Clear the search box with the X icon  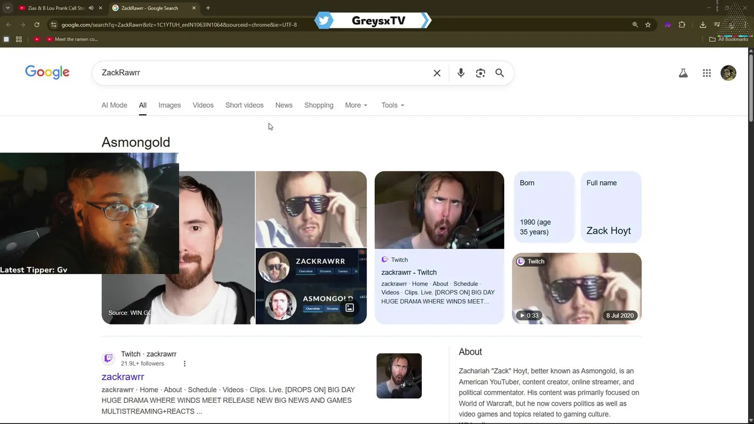tap(437, 73)
